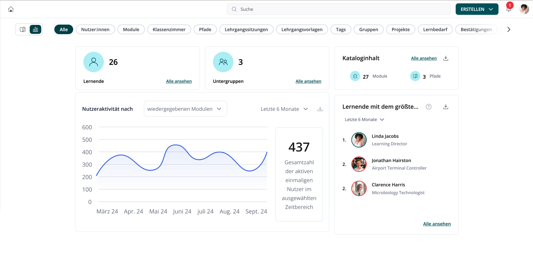
Task: Click the help question mark icon
Action: tap(429, 107)
